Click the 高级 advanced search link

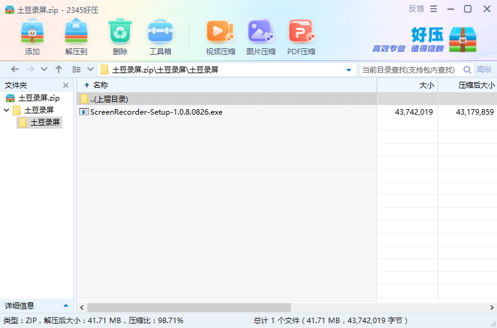pyautogui.click(x=484, y=70)
